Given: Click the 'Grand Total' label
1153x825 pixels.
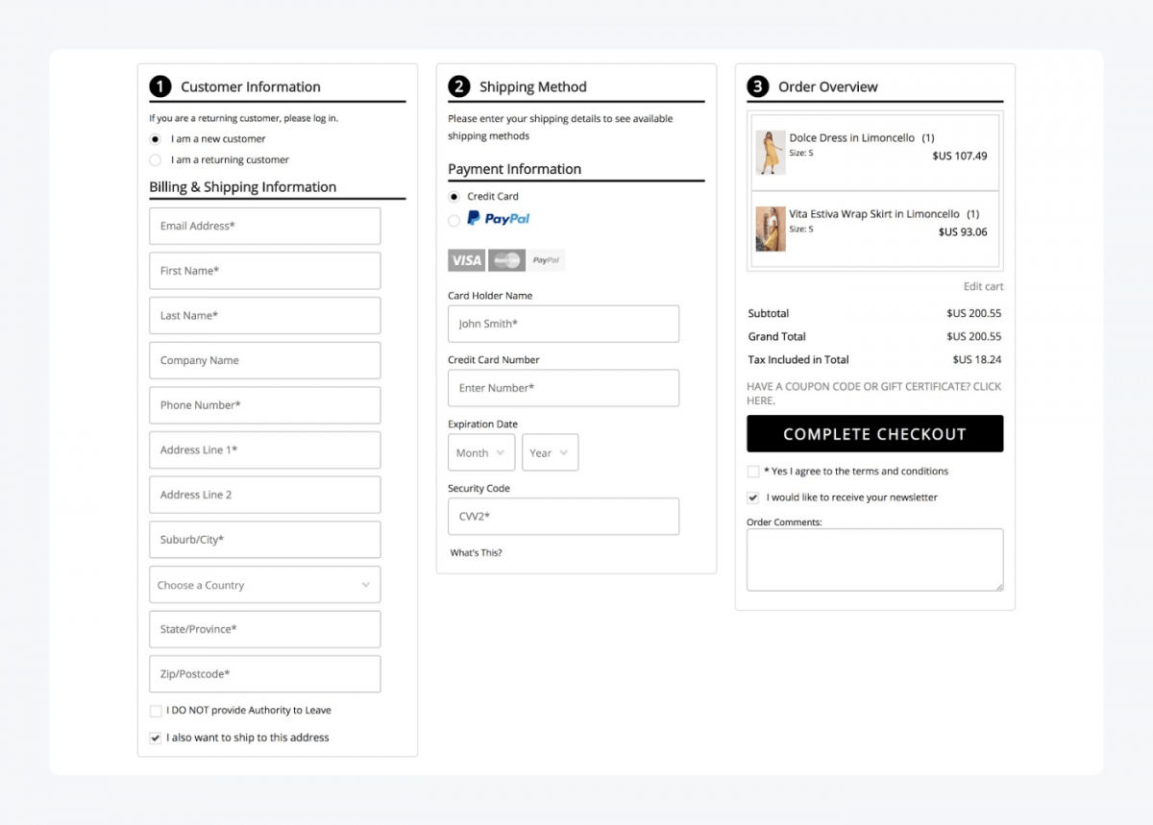Looking at the screenshot, I should tap(777, 337).
